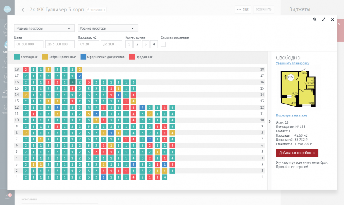Open the first Родные просторы dropdown
Screen dimensions: 344x205
[44, 28]
